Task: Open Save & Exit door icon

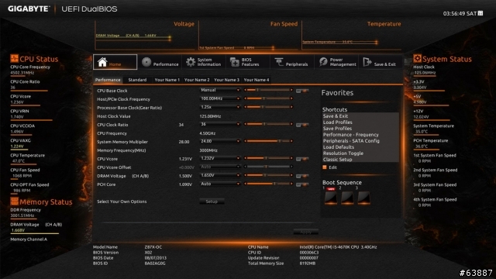Action: (x=367, y=62)
